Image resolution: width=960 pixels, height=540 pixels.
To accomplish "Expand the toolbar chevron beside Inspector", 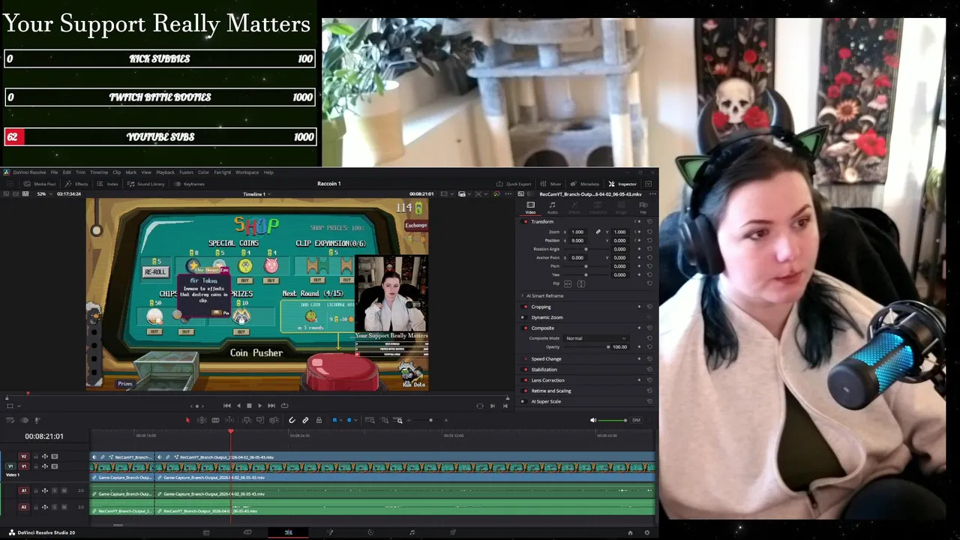I will (x=648, y=184).
